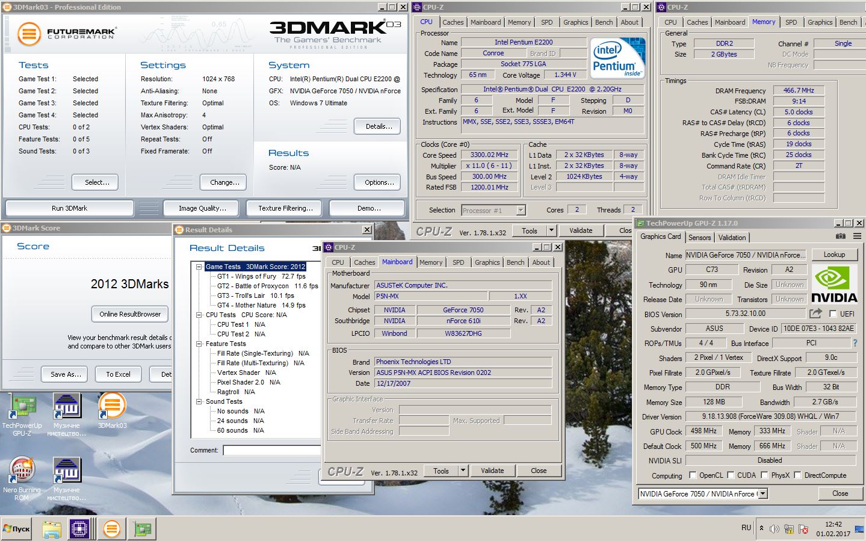Open Processor #1 selection dropdown
The width and height of the screenshot is (866, 541).
pos(521,211)
